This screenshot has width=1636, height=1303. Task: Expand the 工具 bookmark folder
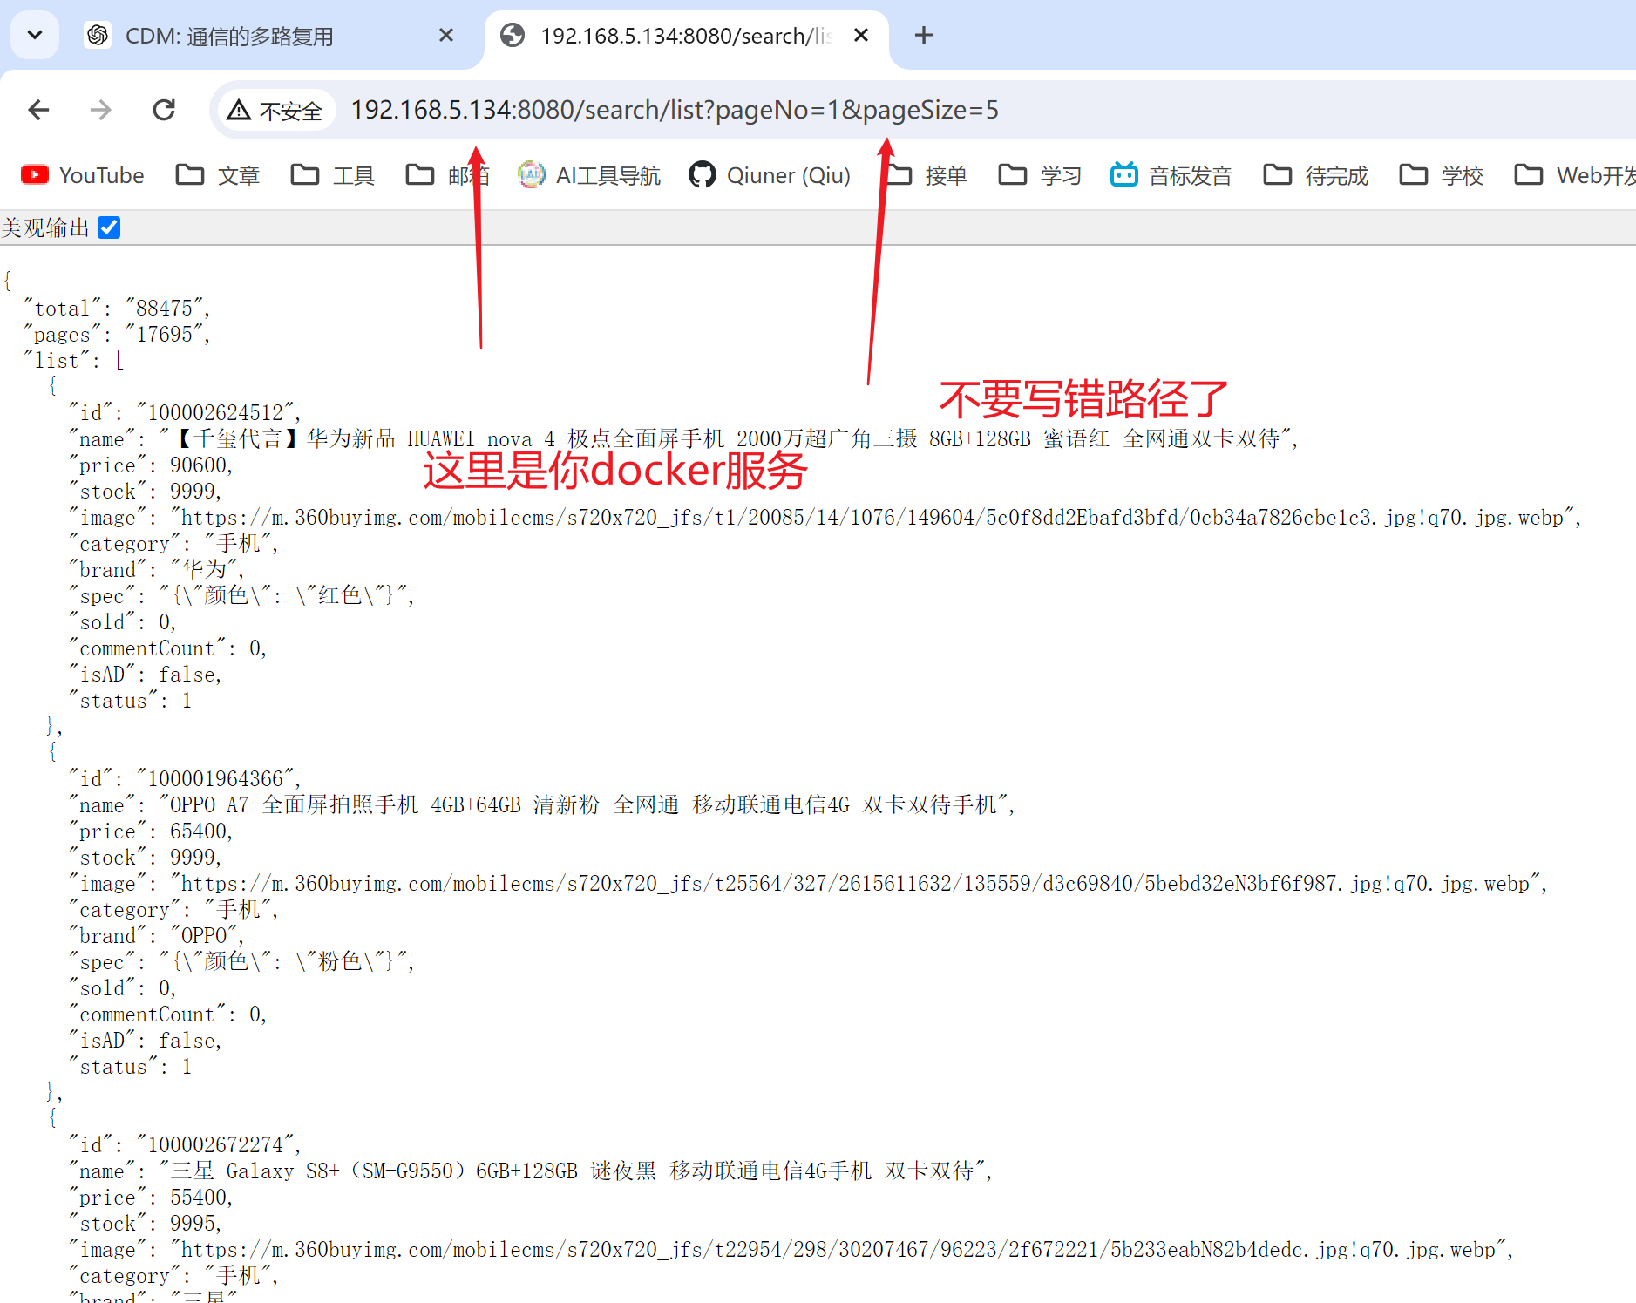point(333,175)
